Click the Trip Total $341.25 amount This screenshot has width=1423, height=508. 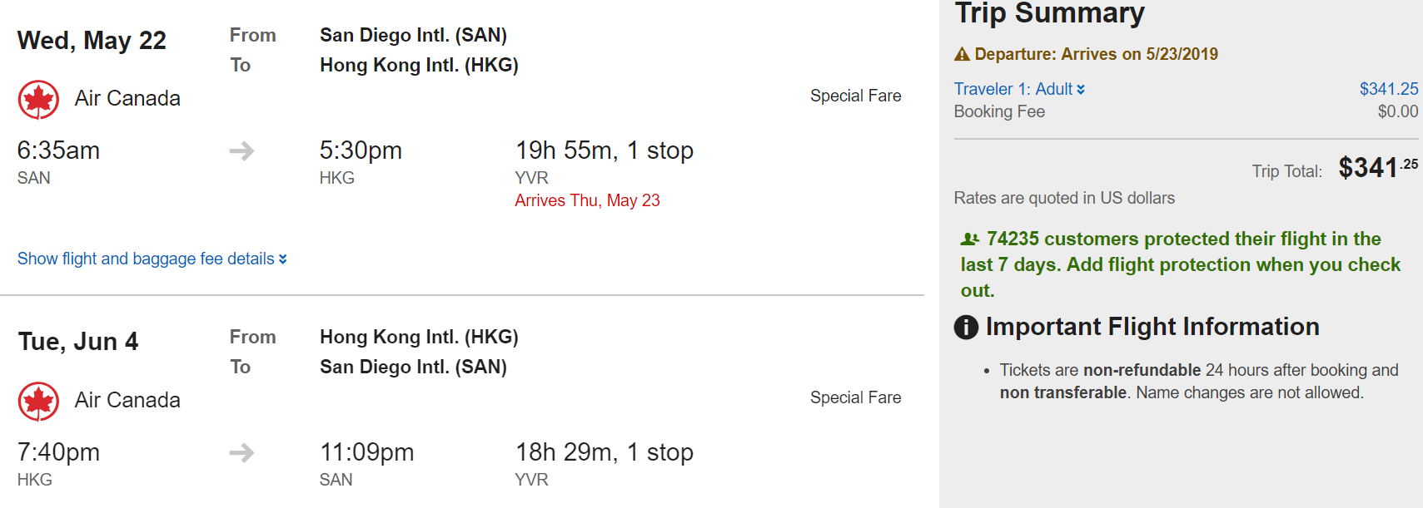(1377, 168)
